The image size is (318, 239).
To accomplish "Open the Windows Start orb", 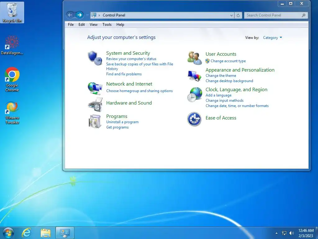I will pos(8,233).
